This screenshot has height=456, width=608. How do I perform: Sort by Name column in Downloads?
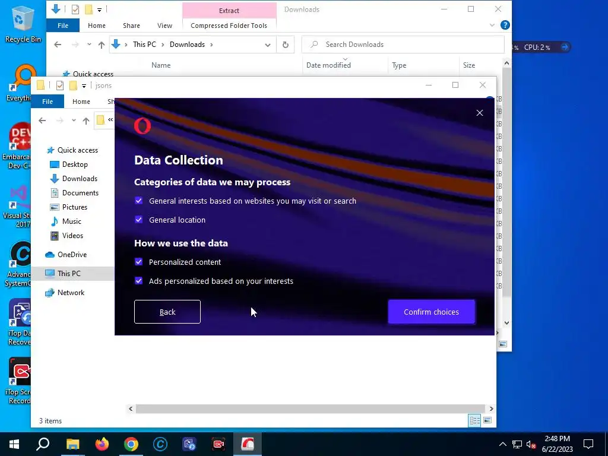[x=161, y=65]
